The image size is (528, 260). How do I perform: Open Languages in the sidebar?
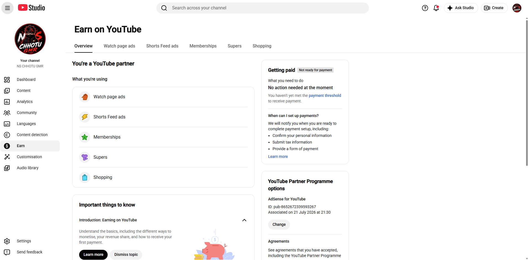(x=30, y=124)
